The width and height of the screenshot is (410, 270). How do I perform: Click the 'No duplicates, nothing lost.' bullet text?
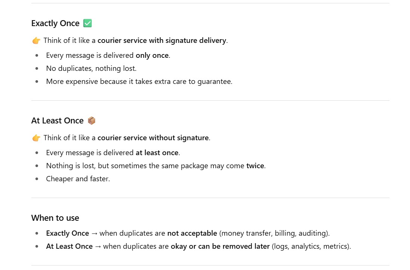[x=91, y=69]
